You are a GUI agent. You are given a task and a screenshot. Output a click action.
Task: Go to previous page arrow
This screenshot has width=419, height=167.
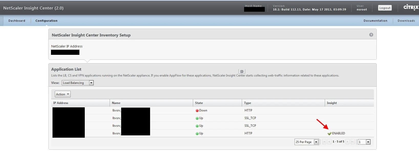click(x=329, y=142)
